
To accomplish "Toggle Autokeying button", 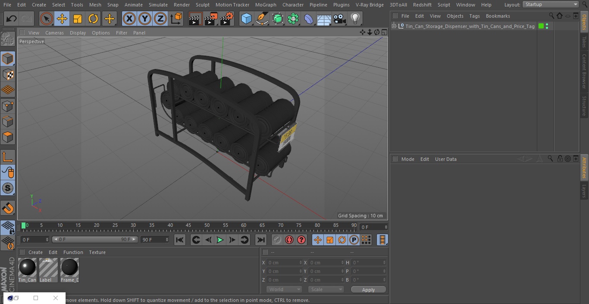I will [289, 240].
